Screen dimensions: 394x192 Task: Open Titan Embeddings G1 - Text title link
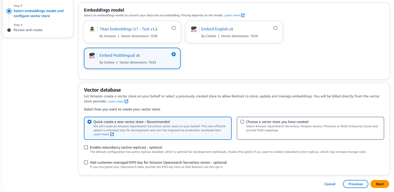(125, 29)
